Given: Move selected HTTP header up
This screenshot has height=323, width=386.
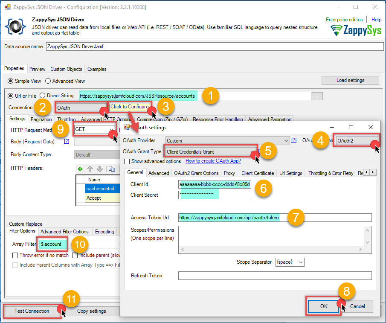Looking at the screenshot, I should click(x=90, y=169).
